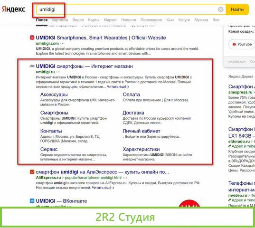The height and width of the screenshot is (228, 255).
Task: Open aliexpress.ru ad link in sidebar
Action: tap(240, 92)
